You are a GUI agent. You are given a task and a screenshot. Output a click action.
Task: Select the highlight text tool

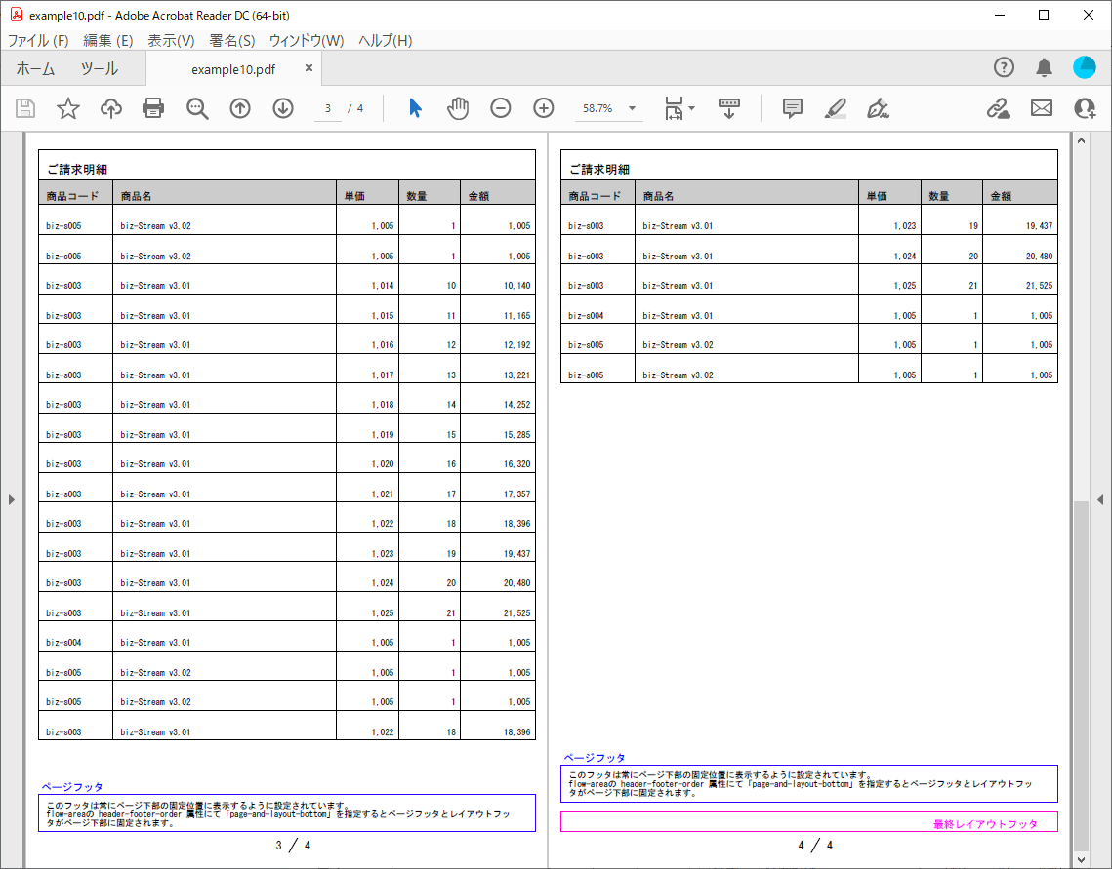(836, 108)
